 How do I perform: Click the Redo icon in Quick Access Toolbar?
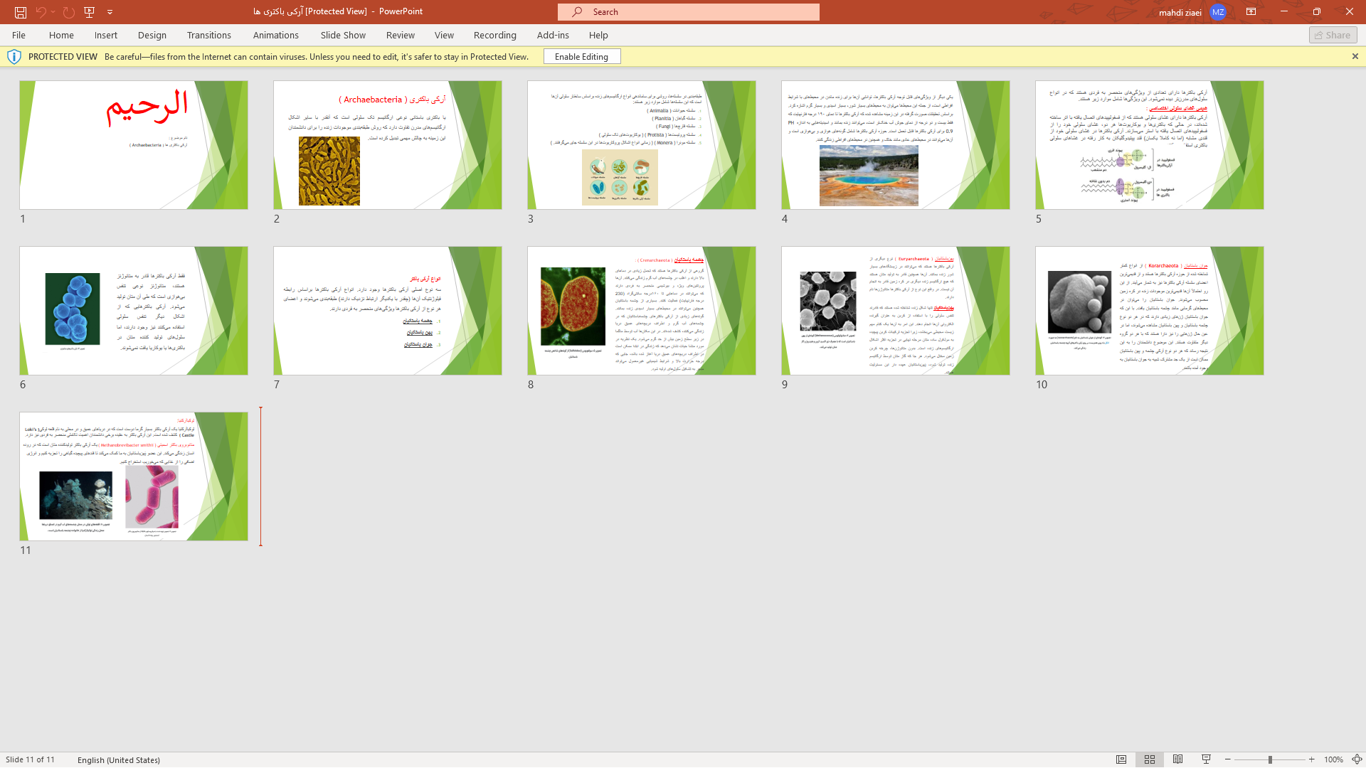tap(70, 11)
